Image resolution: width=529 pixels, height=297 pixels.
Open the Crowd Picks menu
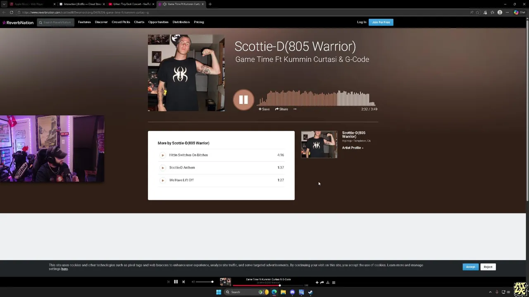[x=121, y=22]
